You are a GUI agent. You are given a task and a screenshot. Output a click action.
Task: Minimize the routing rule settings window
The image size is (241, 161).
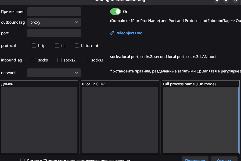tap(217, 1)
